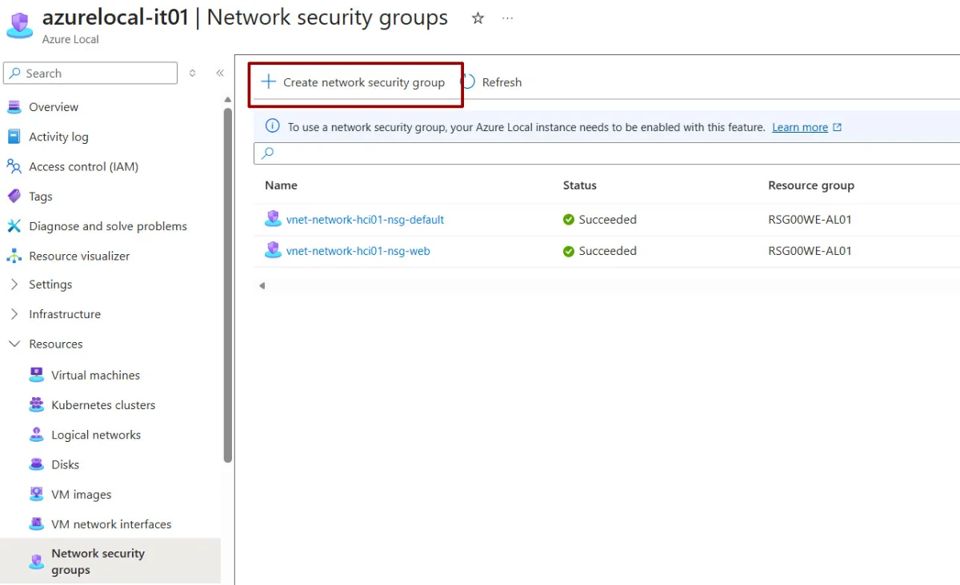Click the plus icon for creating NSG
This screenshot has height=585, width=960.
tap(269, 82)
